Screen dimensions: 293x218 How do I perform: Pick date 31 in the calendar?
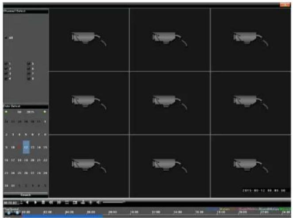pos(13,186)
